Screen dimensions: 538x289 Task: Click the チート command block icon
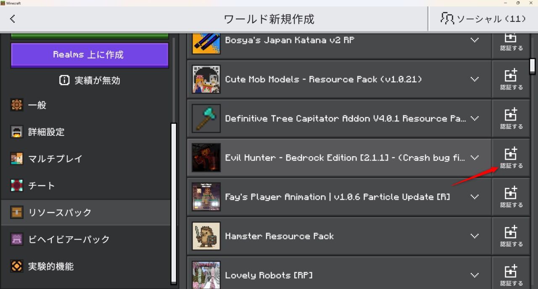click(x=17, y=186)
